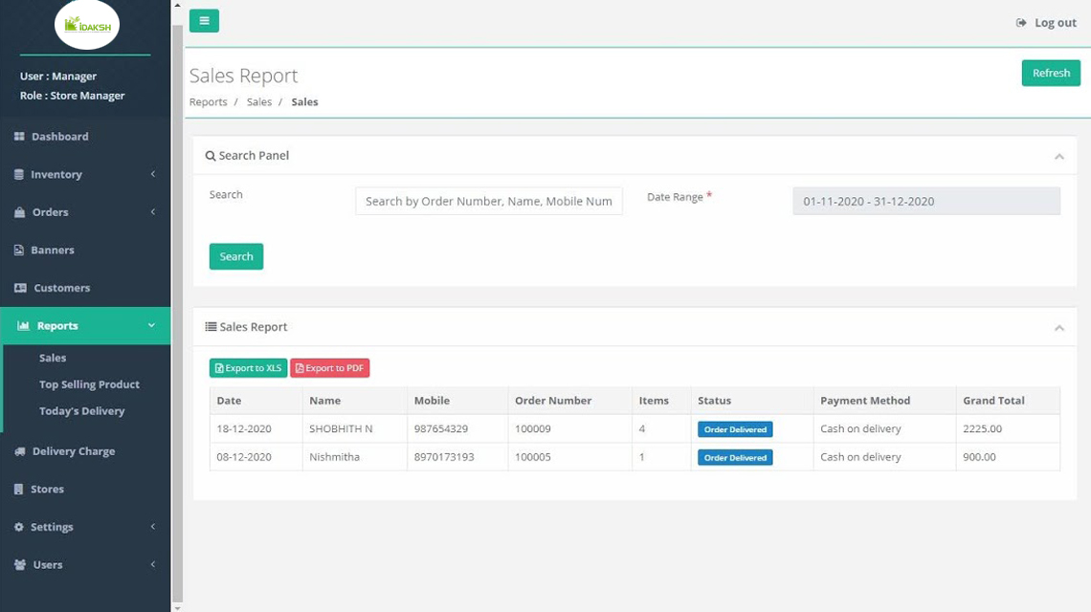Open the Delivery Charge menu item
Screen dimensions: 1091x612
click(x=74, y=451)
